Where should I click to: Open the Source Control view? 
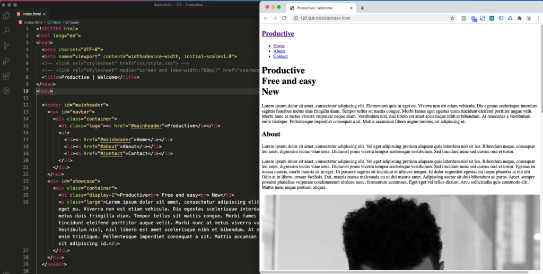point(6,45)
